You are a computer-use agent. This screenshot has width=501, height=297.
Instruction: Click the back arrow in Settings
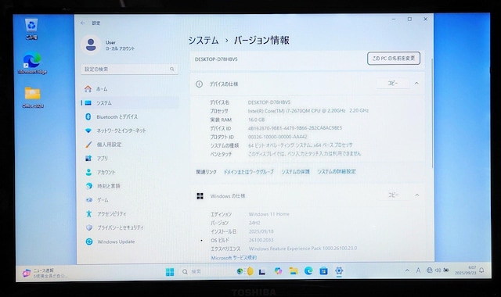[83, 23]
